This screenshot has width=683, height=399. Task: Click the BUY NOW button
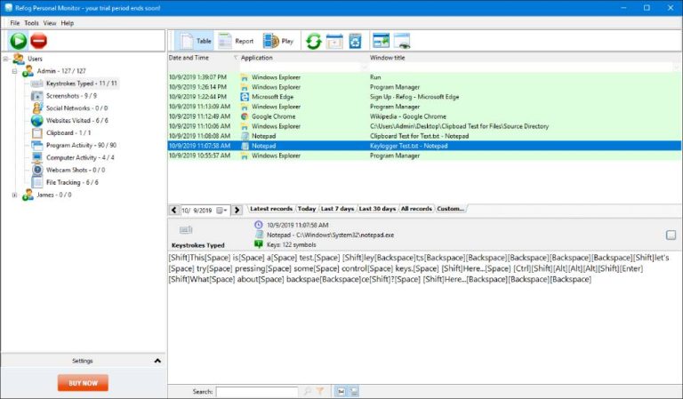coord(83,383)
